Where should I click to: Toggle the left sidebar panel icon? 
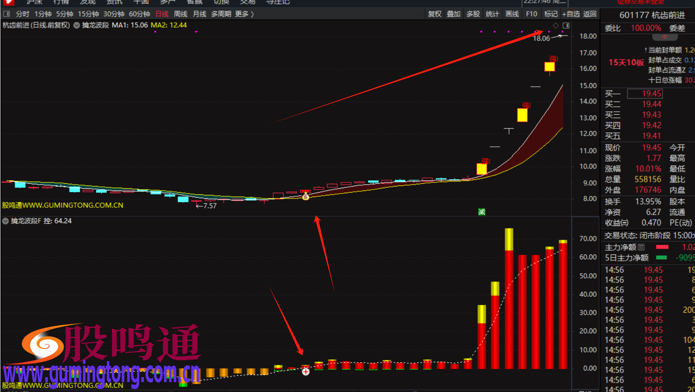tap(6, 14)
